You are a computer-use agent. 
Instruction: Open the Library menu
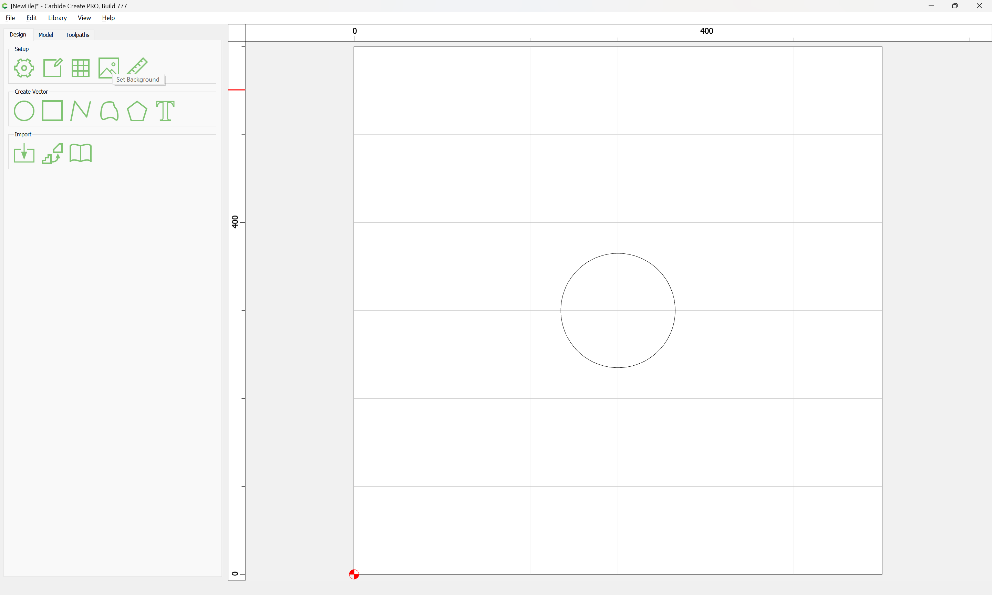pyautogui.click(x=57, y=18)
